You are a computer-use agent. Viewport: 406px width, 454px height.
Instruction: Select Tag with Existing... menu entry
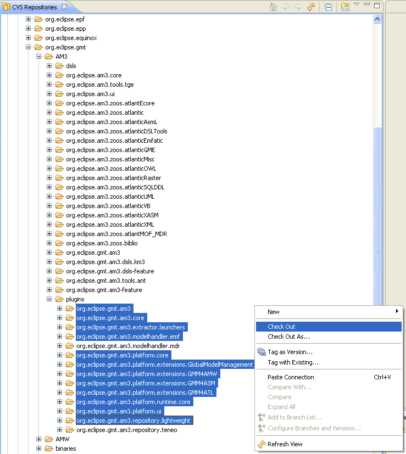click(329, 362)
